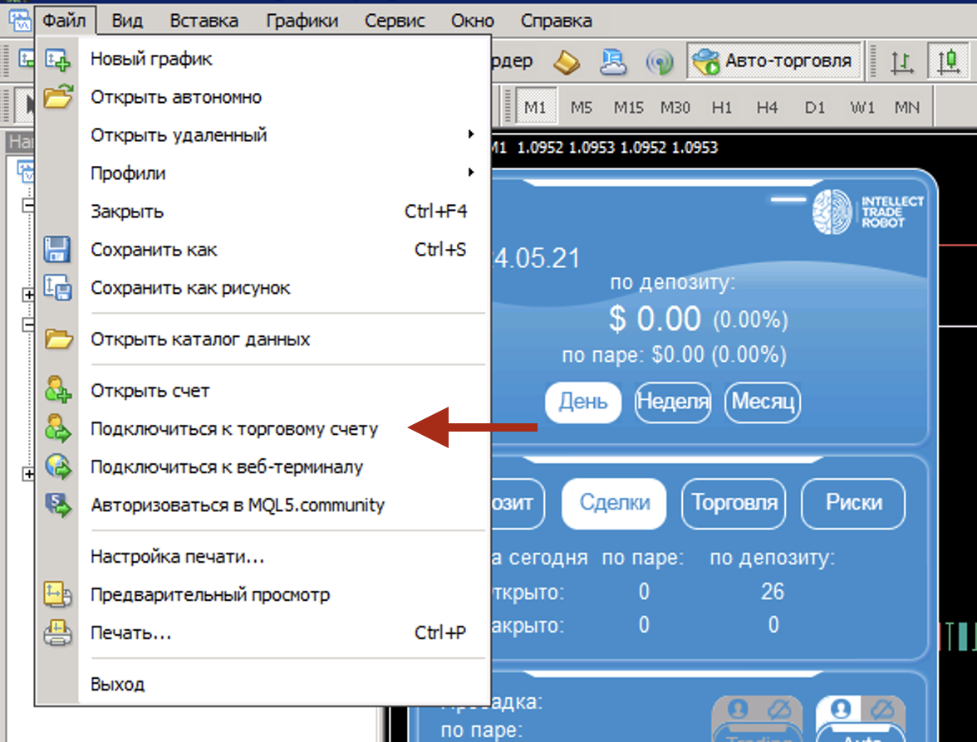Click the trading account login icon
Viewport: 977px width, 742px height.
[x=58, y=428]
